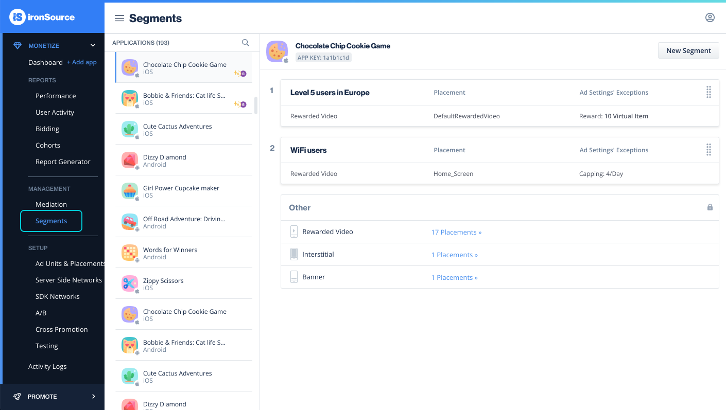Open the Level 5 users in Europe segment
This screenshot has width=726, height=410.
click(330, 93)
